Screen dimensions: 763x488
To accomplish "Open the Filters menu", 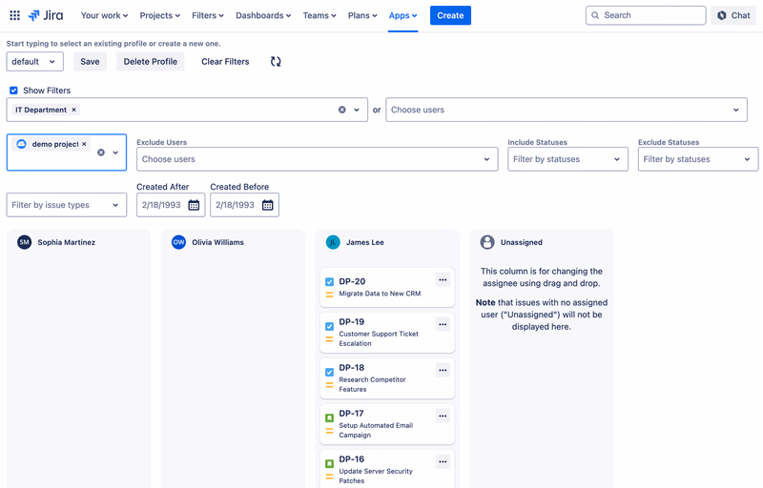I will pyautogui.click(x=207, y=15).
